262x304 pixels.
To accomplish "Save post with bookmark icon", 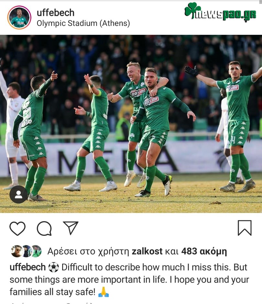I will [x=245, y=228].
